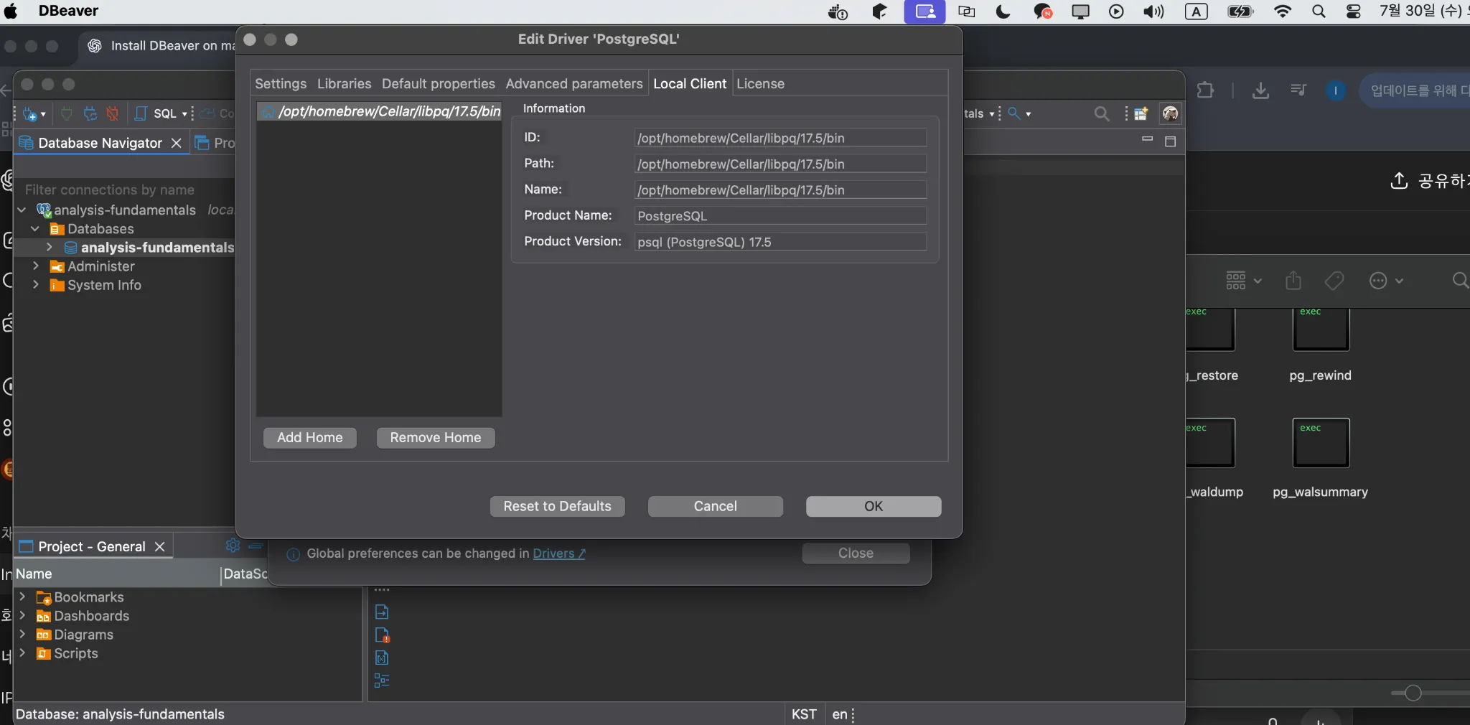Switch to the Settings tab
Viewport: 1470px width, 725px height.
(281, 83)
